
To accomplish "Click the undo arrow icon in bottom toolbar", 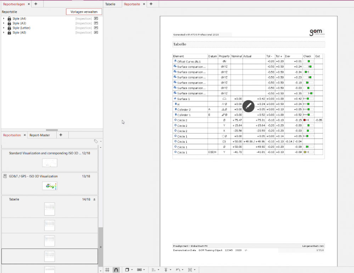I will click(178, 270).
